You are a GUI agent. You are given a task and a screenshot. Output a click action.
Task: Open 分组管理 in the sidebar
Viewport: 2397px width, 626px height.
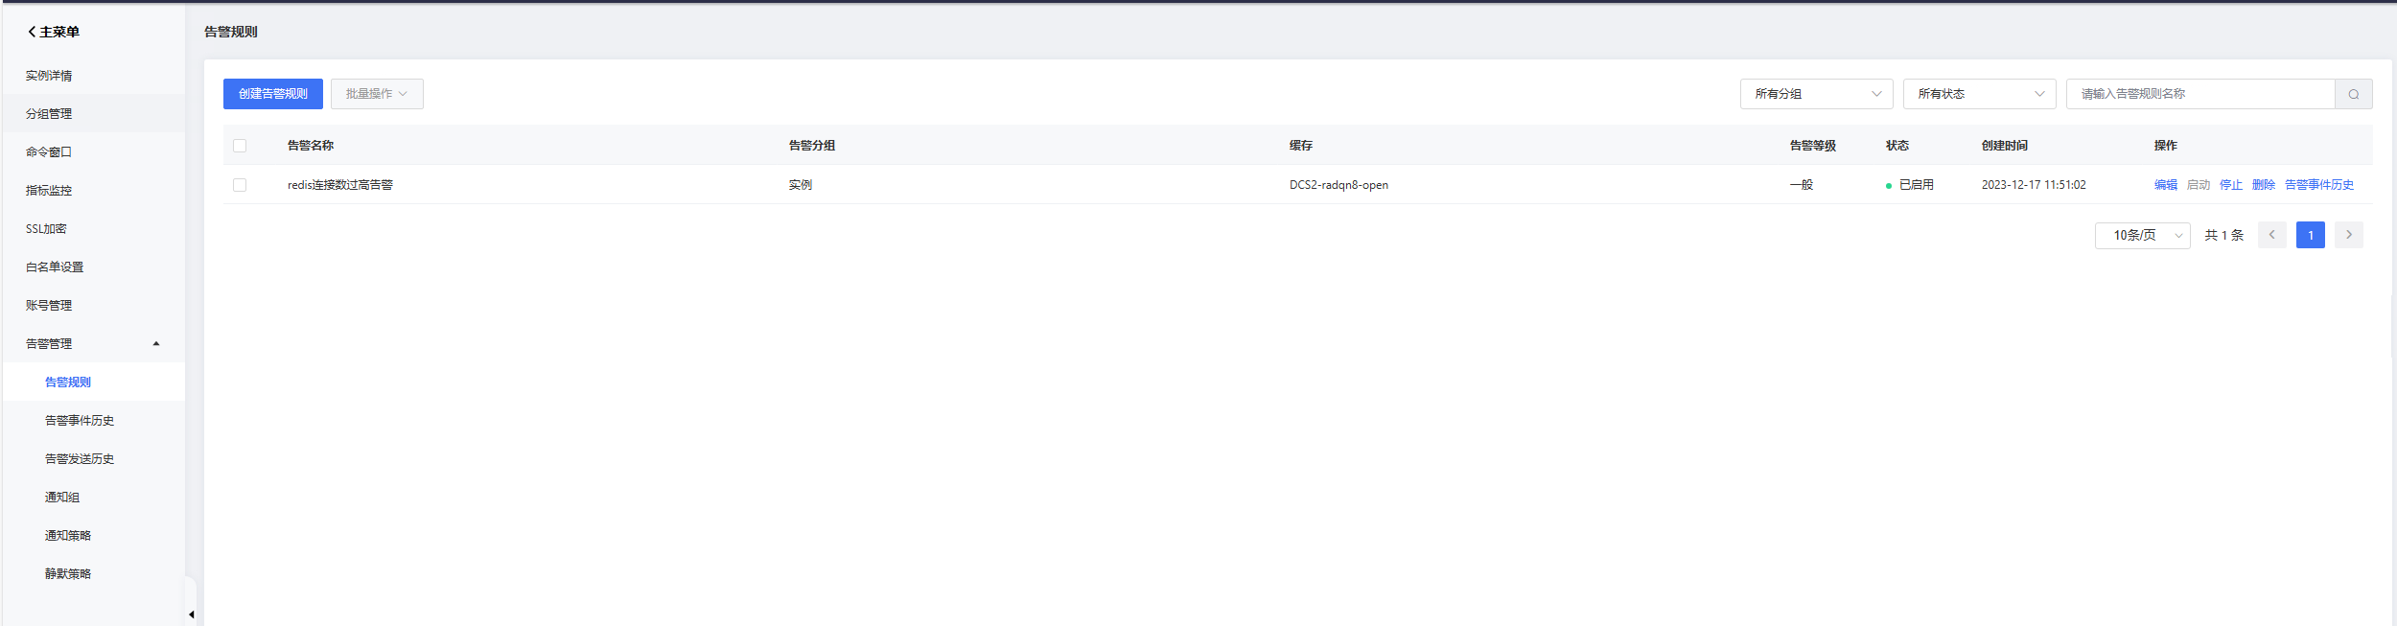tap(93, 113)
